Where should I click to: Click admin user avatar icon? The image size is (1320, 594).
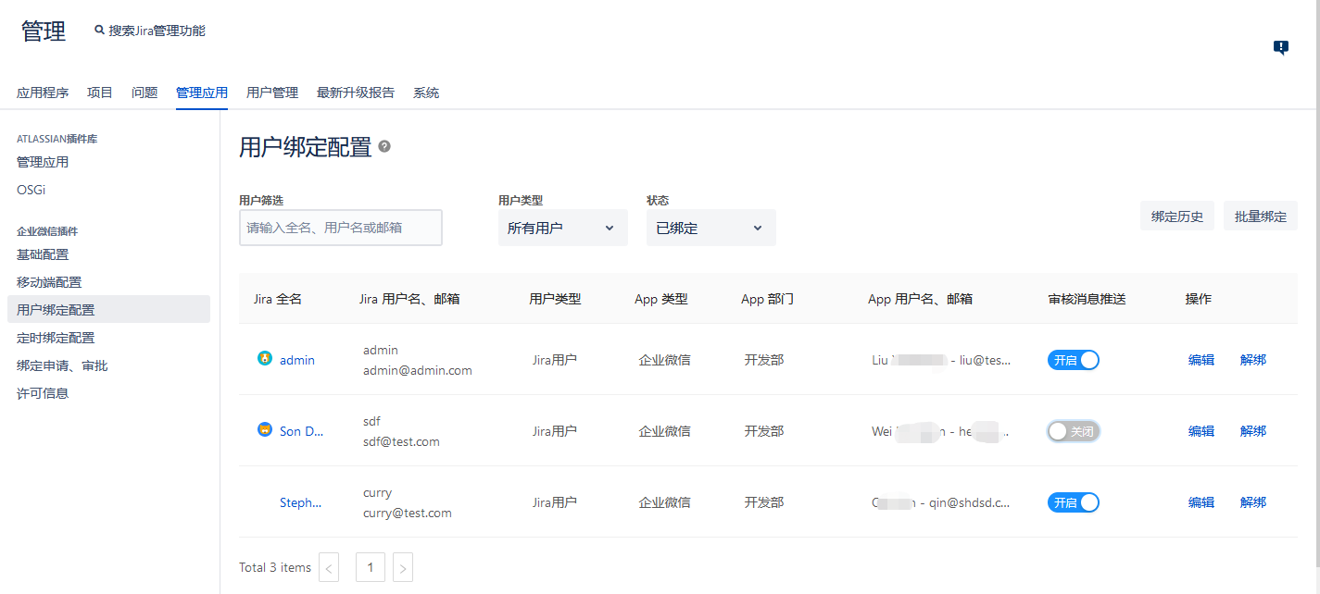click(x=265, y=359)
